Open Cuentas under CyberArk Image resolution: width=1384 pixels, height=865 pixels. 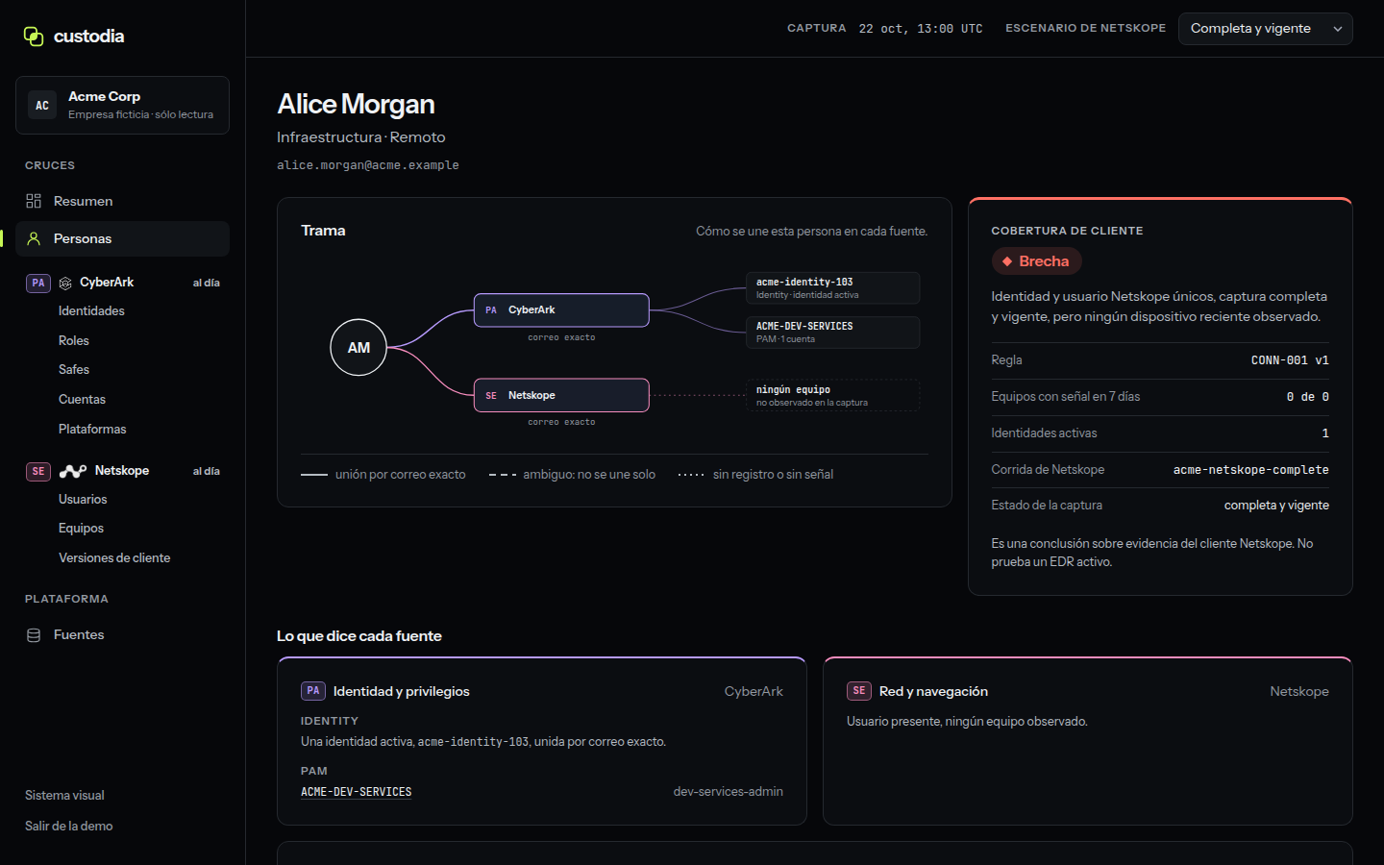[82, 399]
